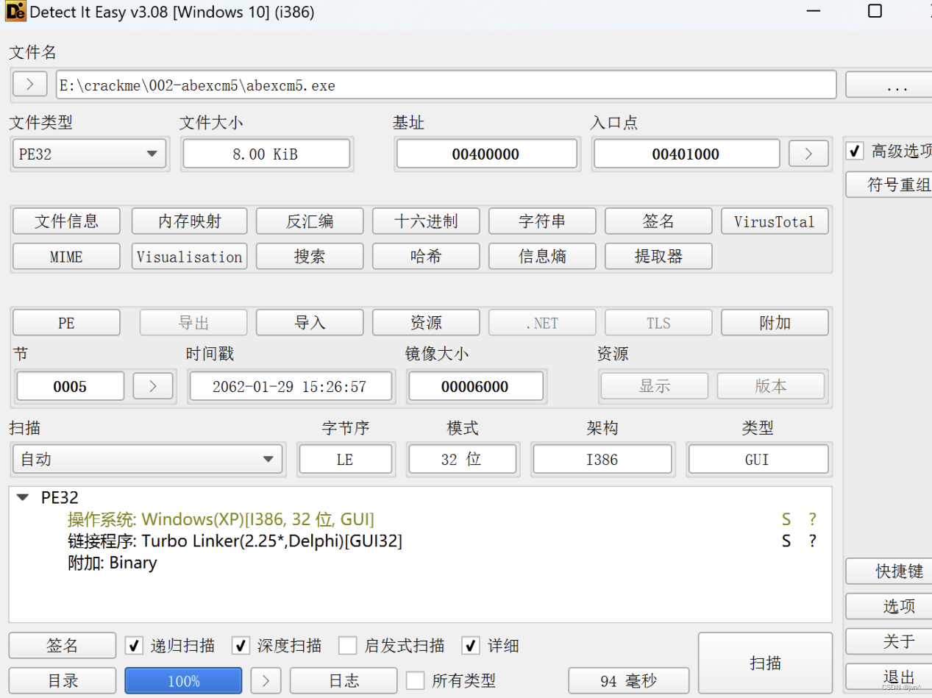
Task: Click the 目录 directory button
Action: [x=63, y=680]
